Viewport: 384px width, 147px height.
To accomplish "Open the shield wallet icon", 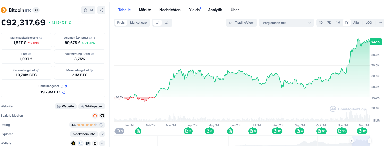I will click(81, 143).
